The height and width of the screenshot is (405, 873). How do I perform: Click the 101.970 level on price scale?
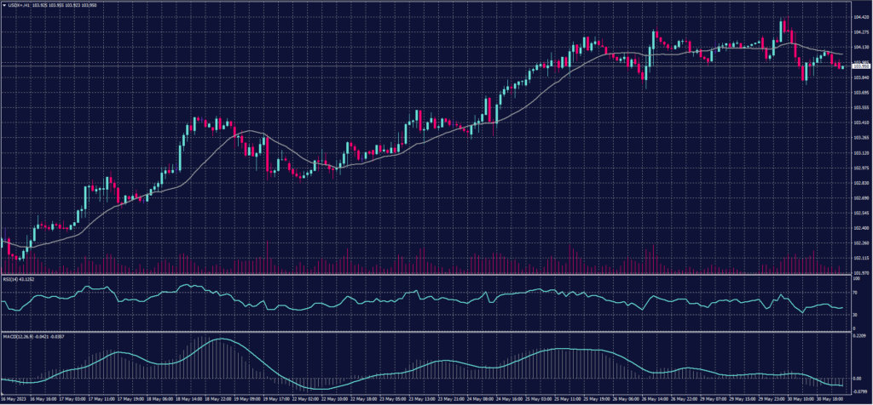pos(861,272)
